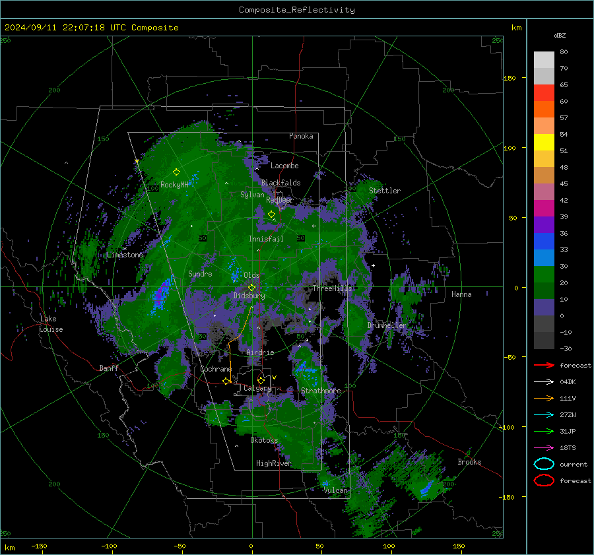Click the 80 value on dBZ scale
Screen dimensions: 594x555
point(564,52)
